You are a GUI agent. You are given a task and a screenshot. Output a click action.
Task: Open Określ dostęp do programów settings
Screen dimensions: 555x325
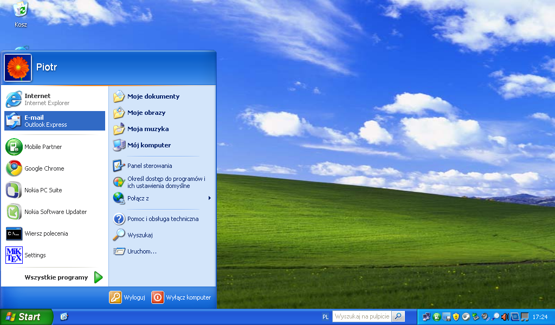162,182
